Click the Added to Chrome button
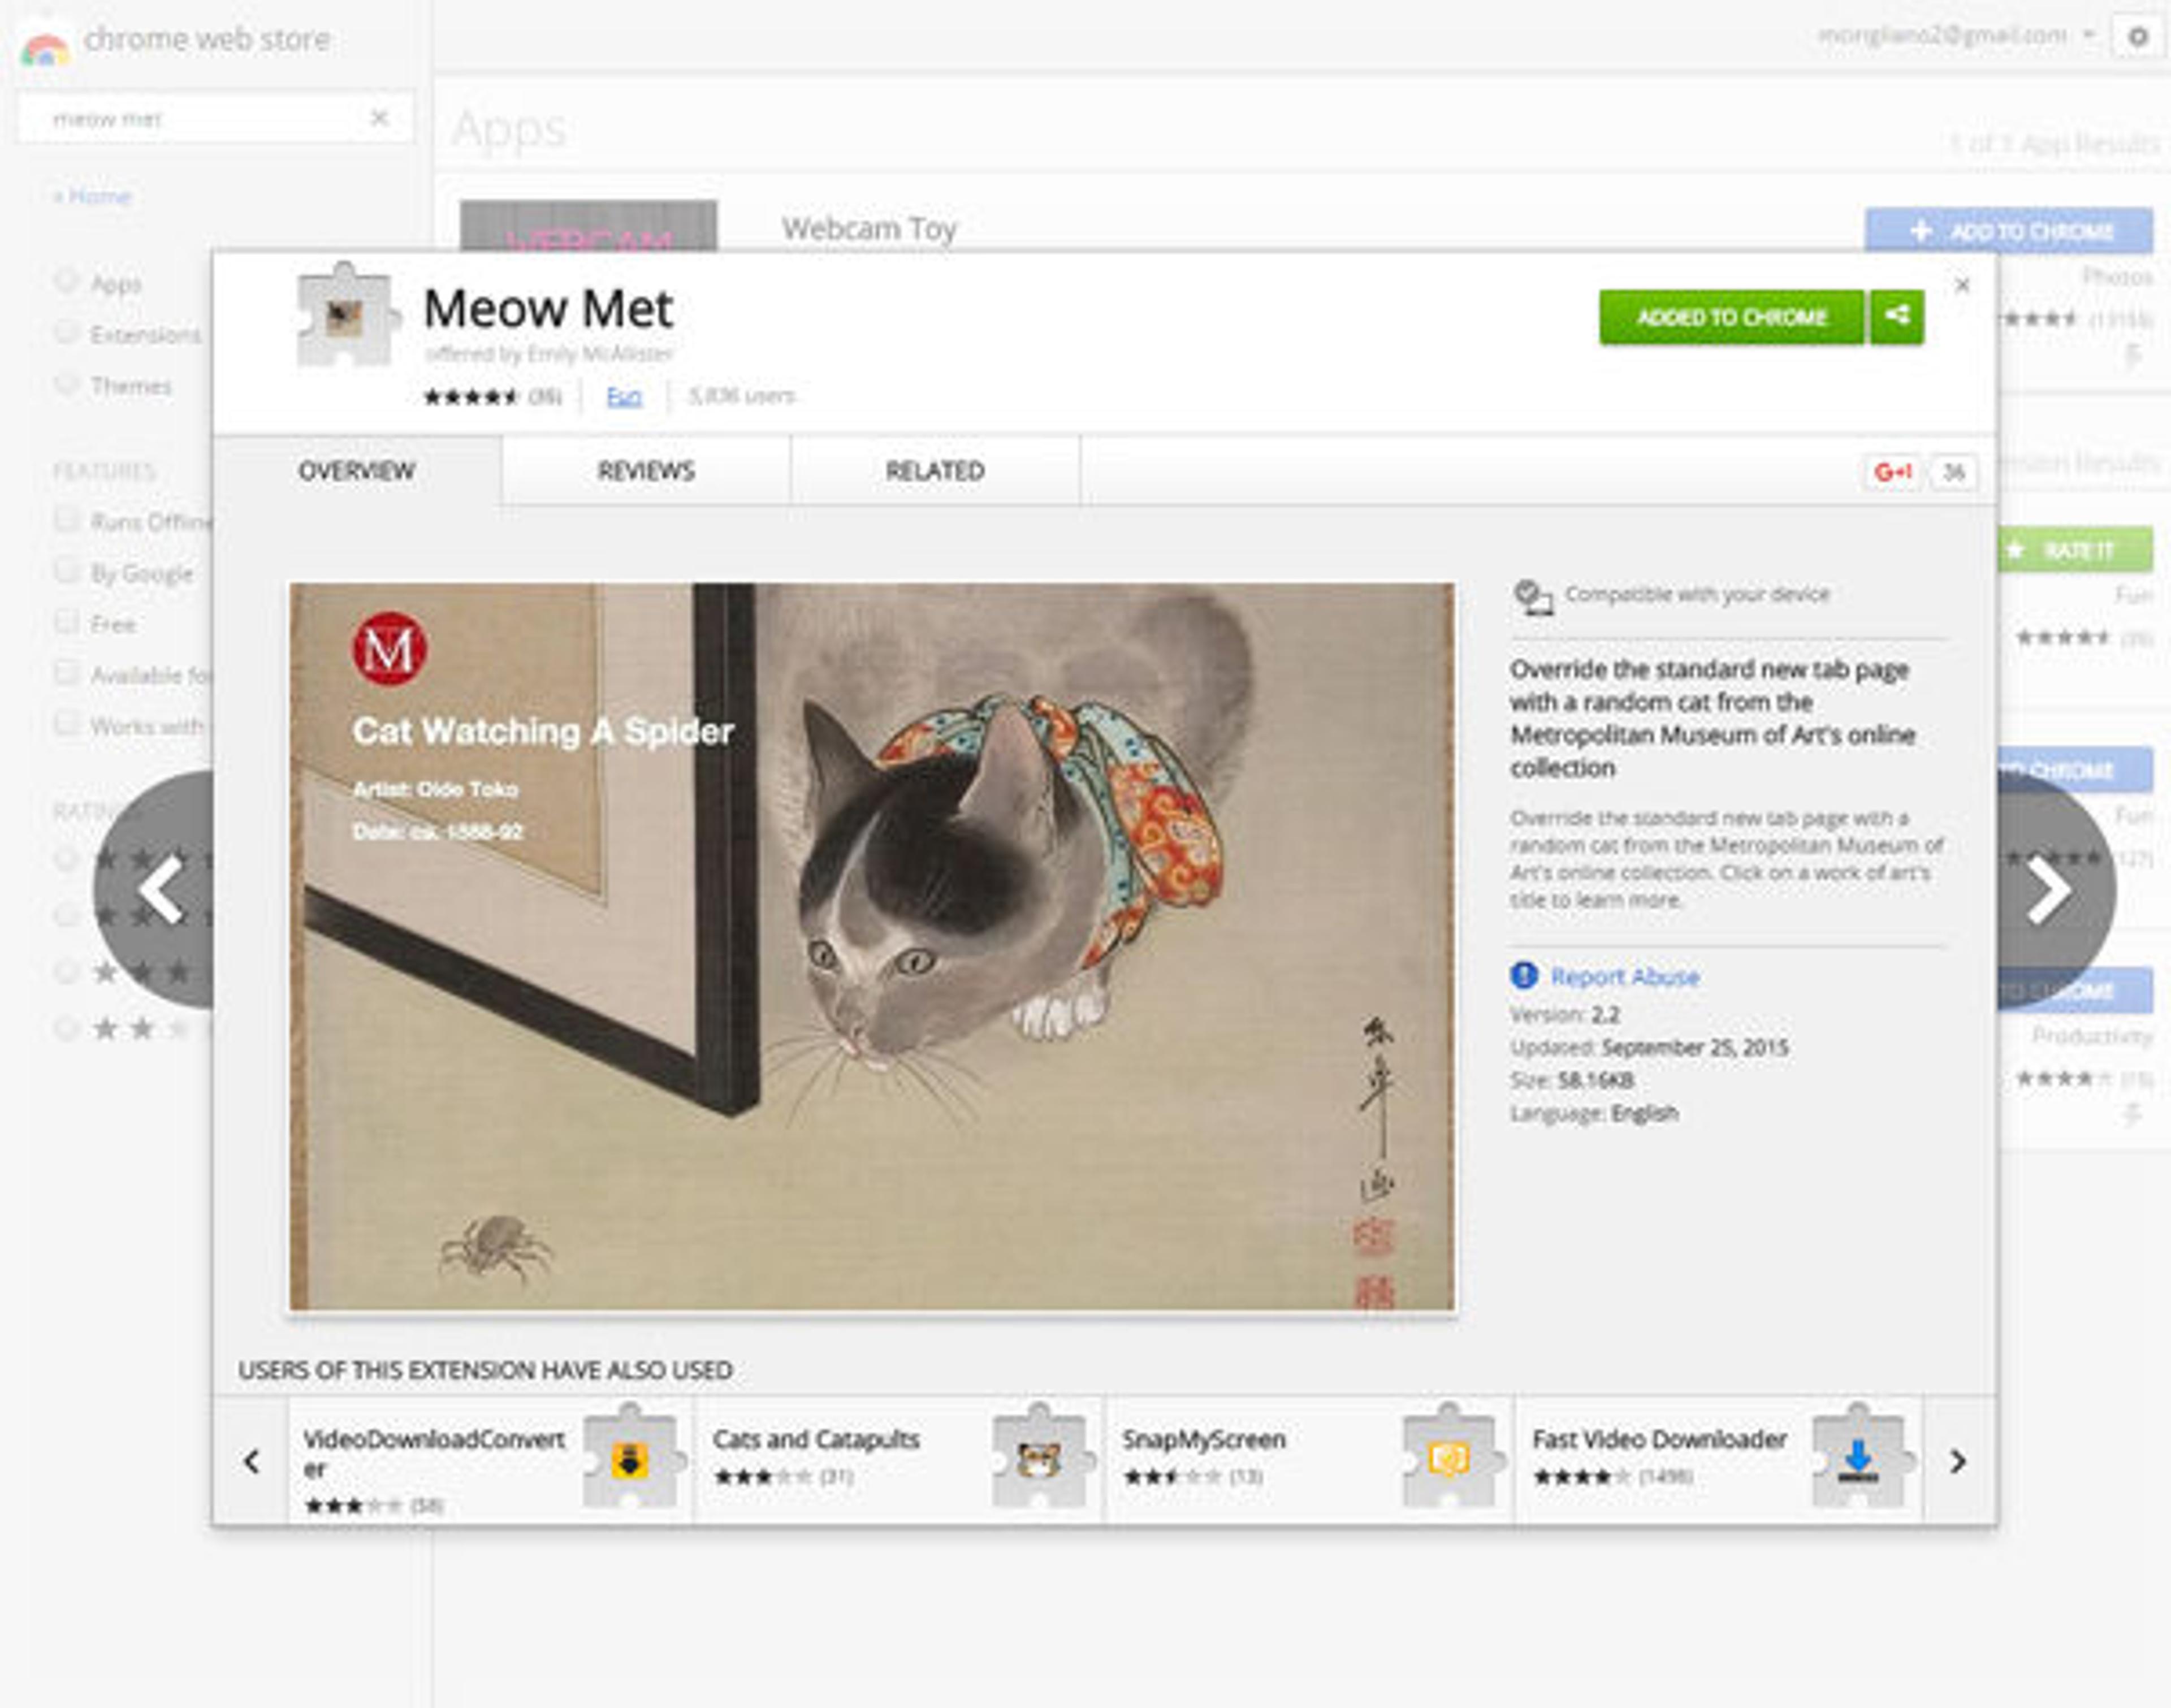 click(1731, 317)
